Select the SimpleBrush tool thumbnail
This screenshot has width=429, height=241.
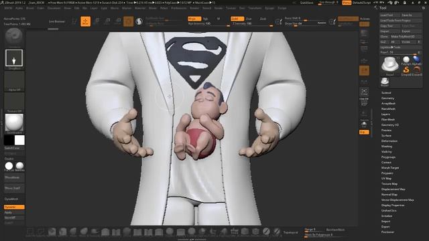(406, 71)
